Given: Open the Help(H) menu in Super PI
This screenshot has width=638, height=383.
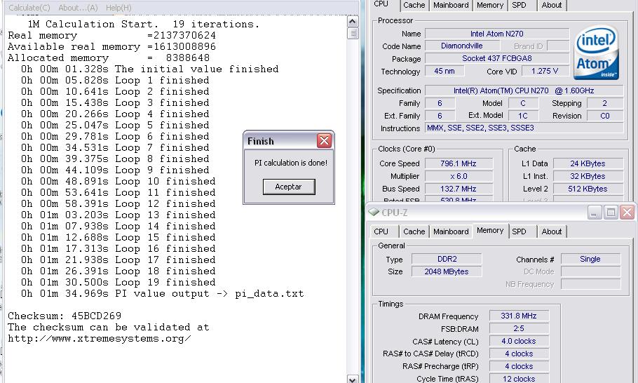Looking at the screenshot, I should (118, 8).
